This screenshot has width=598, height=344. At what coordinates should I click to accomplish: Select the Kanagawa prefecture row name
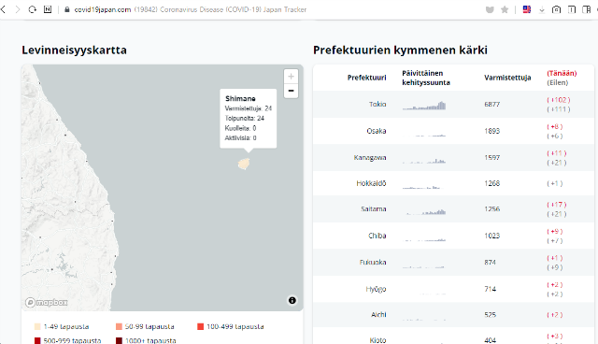(370, 157)
